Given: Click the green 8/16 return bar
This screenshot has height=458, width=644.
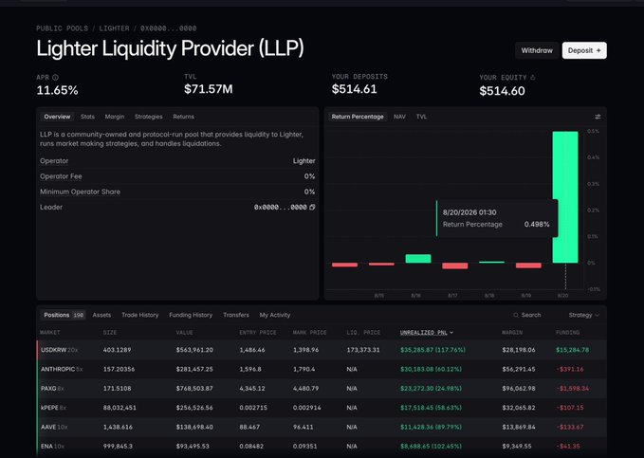Looking at the screenshot, I should click(x=418, y=259).
